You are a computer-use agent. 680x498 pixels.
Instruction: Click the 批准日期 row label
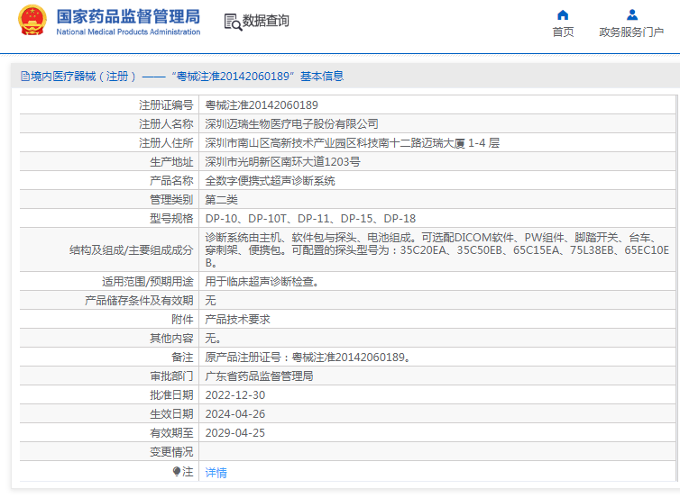(x=171, y=395)
